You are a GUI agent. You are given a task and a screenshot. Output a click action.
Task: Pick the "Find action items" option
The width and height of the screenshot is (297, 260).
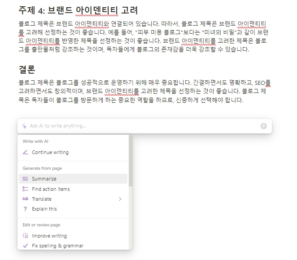click(51, 189)
